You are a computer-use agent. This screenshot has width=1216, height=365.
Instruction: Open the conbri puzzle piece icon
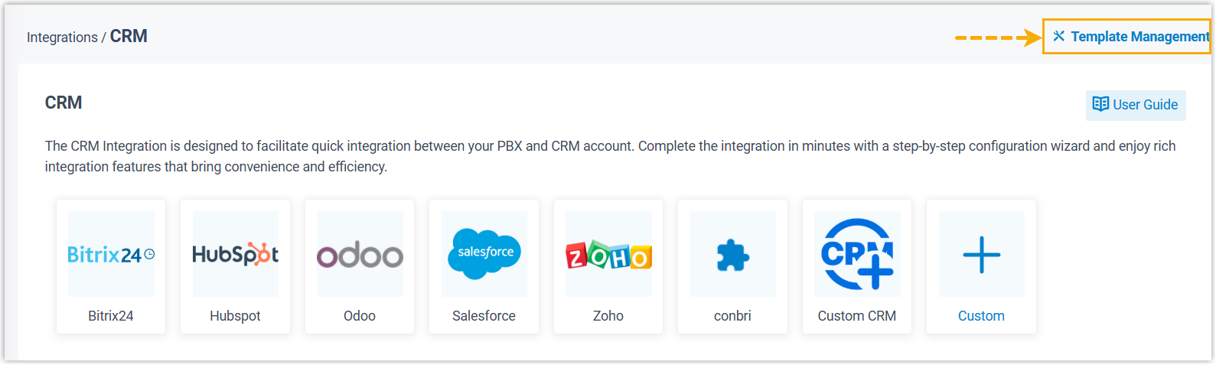coord(733,254)
